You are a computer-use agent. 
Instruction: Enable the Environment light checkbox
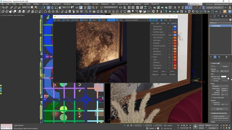152,26
